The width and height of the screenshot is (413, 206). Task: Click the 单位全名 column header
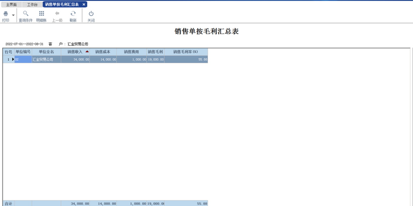(x=46, y=52)
